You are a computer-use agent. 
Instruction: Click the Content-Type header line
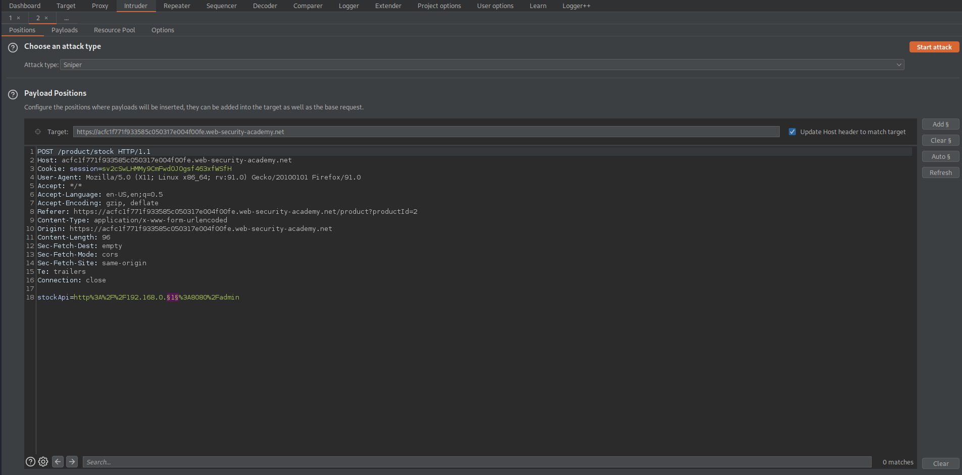132,220
